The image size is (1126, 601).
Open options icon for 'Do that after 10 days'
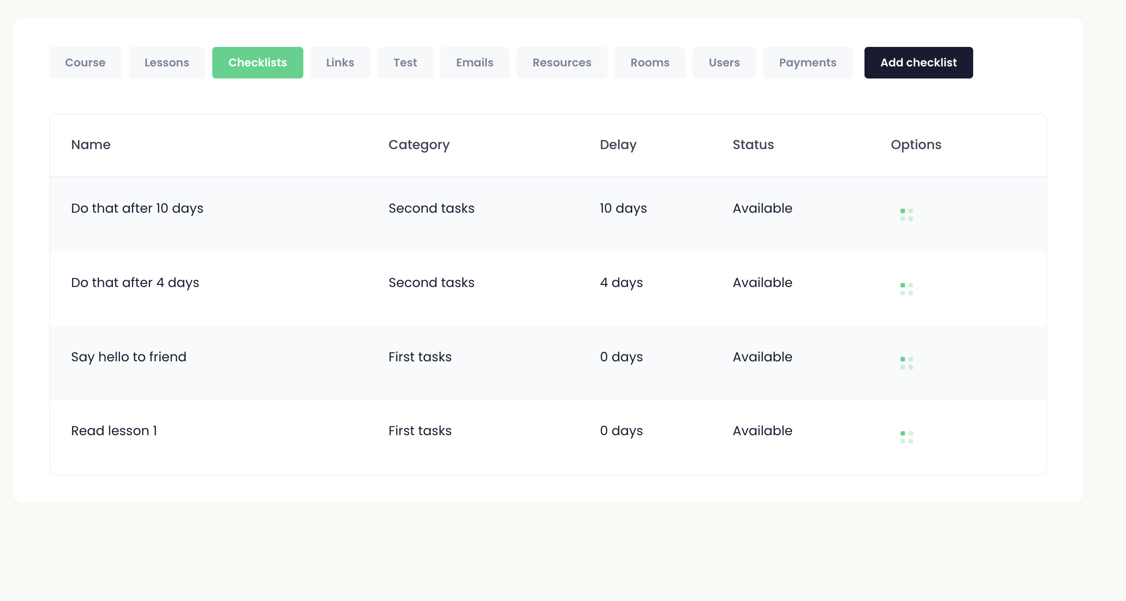coord(906,215)
